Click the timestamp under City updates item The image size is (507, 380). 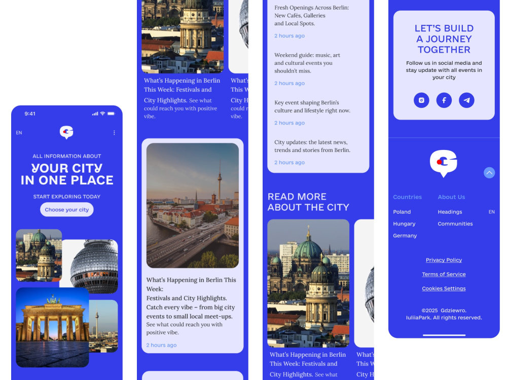tap(289, 163)
